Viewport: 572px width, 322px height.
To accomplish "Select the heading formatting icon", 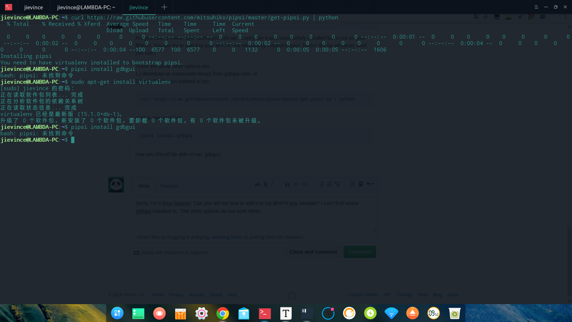I will pyautogui.click(x=257, y=184).
